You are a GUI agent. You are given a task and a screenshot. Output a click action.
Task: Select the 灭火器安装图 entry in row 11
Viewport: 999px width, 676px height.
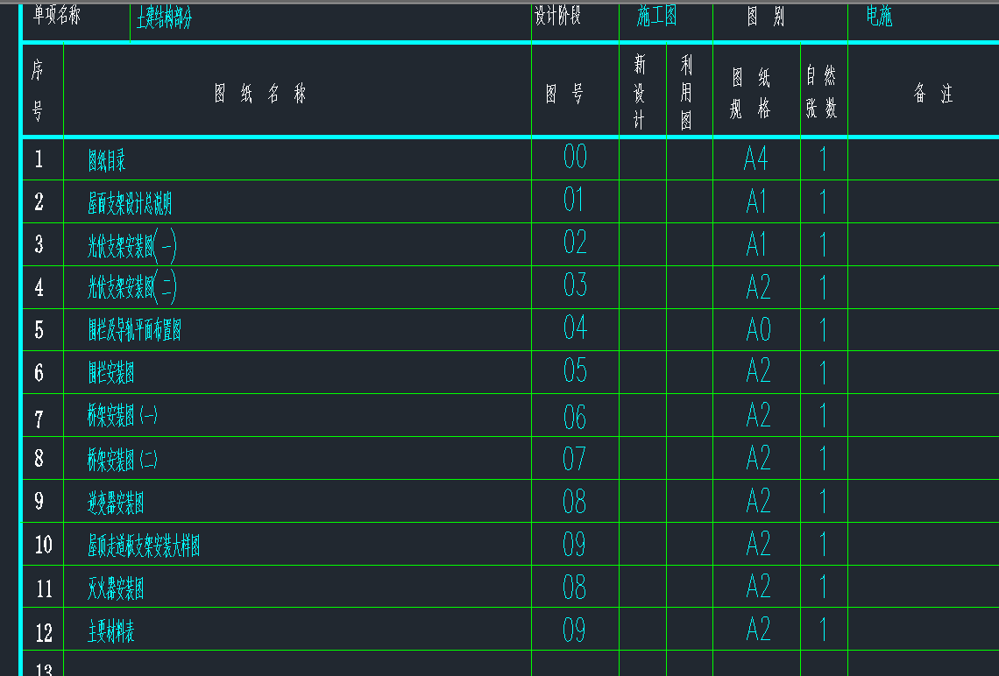point(116,589)
